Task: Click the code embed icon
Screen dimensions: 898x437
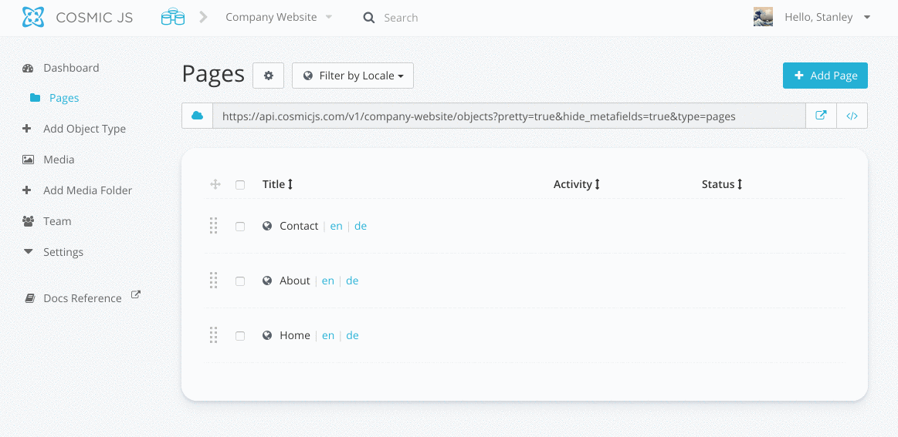Action: point(852,116)
